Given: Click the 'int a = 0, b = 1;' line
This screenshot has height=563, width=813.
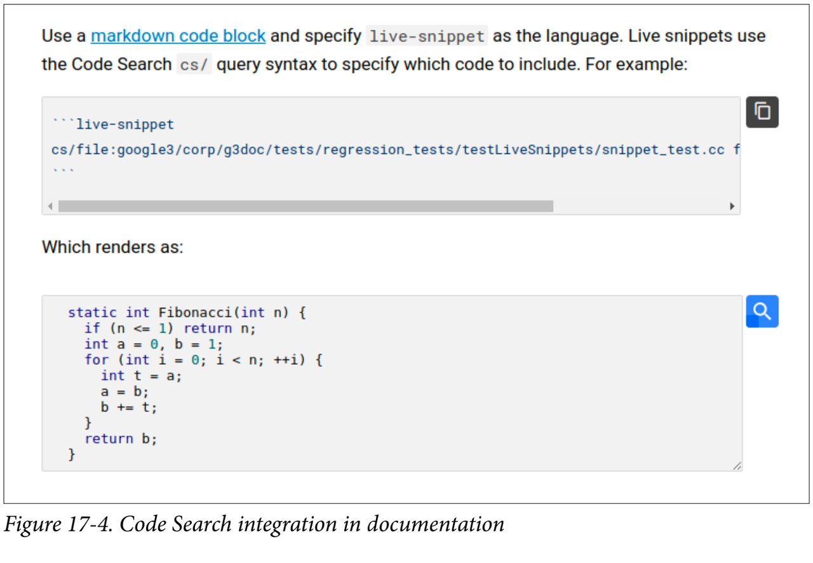Looking at the screenshot, I should tap(154, 344).
